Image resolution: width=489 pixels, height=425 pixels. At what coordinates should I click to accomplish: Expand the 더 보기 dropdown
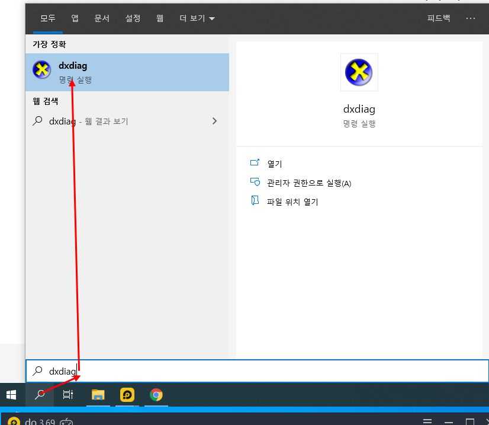(197, 18)
